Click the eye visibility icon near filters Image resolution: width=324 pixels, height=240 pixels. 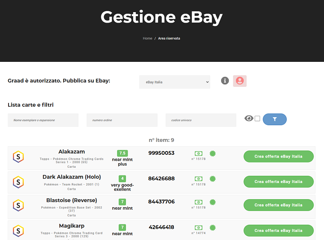point(249,118)
